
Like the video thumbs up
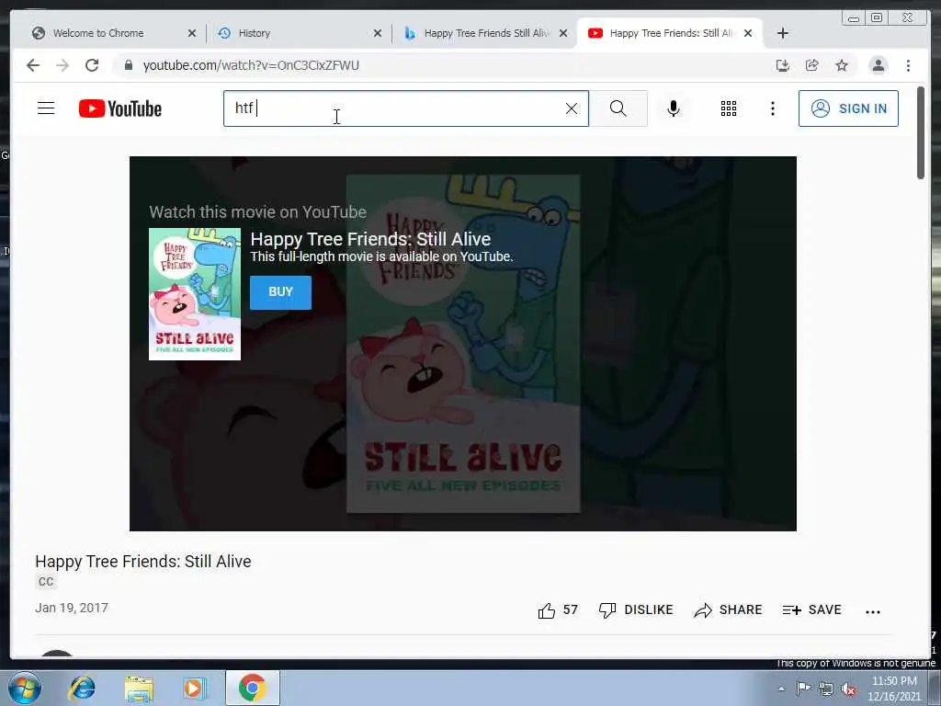558,610
